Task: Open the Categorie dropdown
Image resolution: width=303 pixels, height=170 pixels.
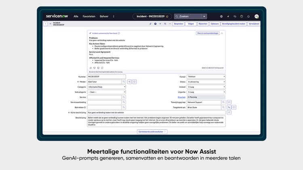Action: click(x=107, y=87)
